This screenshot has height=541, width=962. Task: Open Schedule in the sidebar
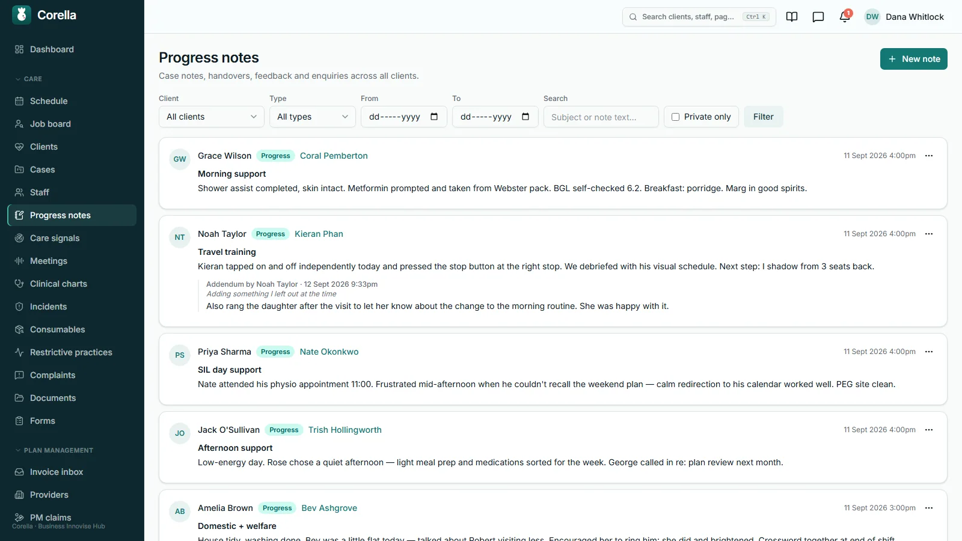pos(72,101)
